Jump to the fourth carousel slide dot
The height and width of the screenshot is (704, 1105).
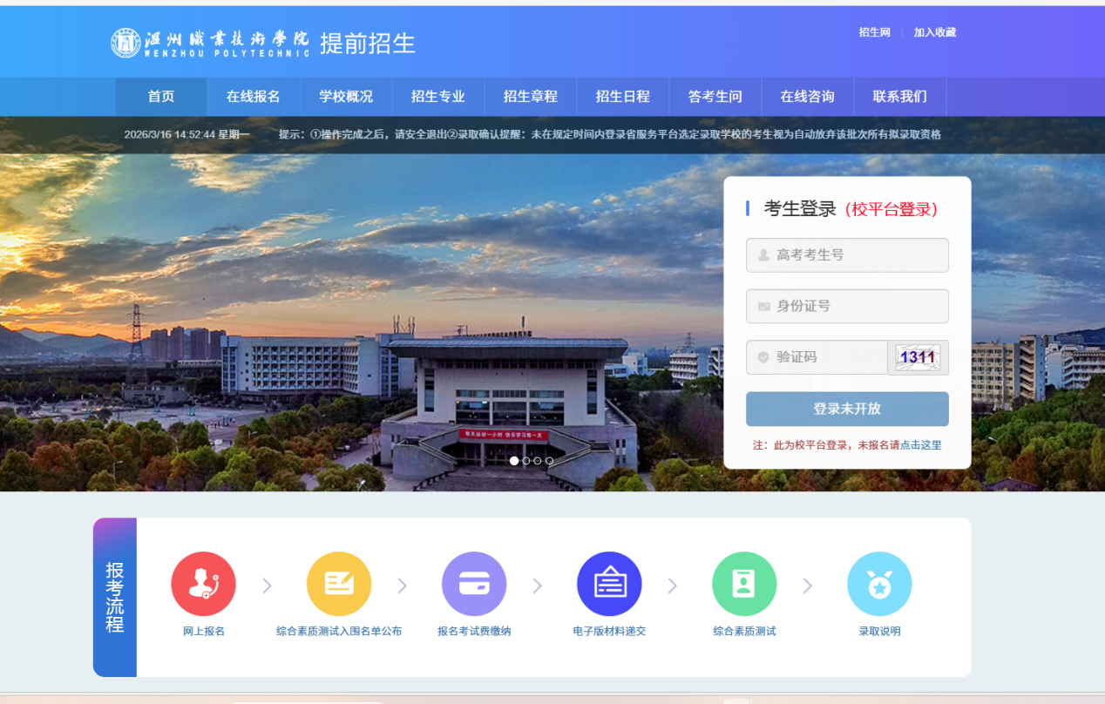[x=549, y=460]
